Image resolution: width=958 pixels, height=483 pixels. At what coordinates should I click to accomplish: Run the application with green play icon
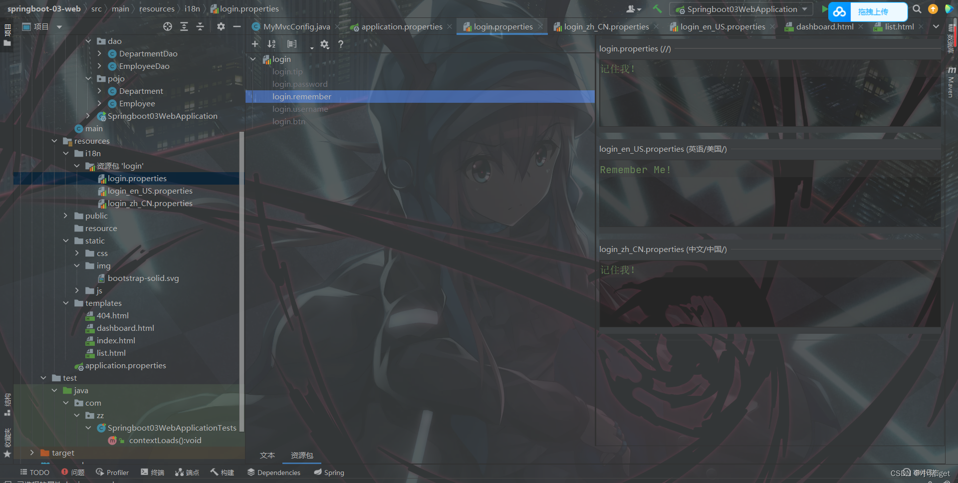(824, 9)
